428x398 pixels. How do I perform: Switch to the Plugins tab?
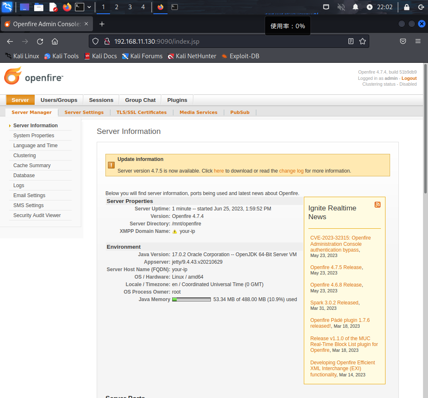[177, 100]
